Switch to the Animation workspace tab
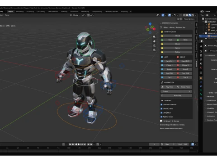The width and height of the screenshot is (217, 162). pyautogui.click(x=74, y=12)
